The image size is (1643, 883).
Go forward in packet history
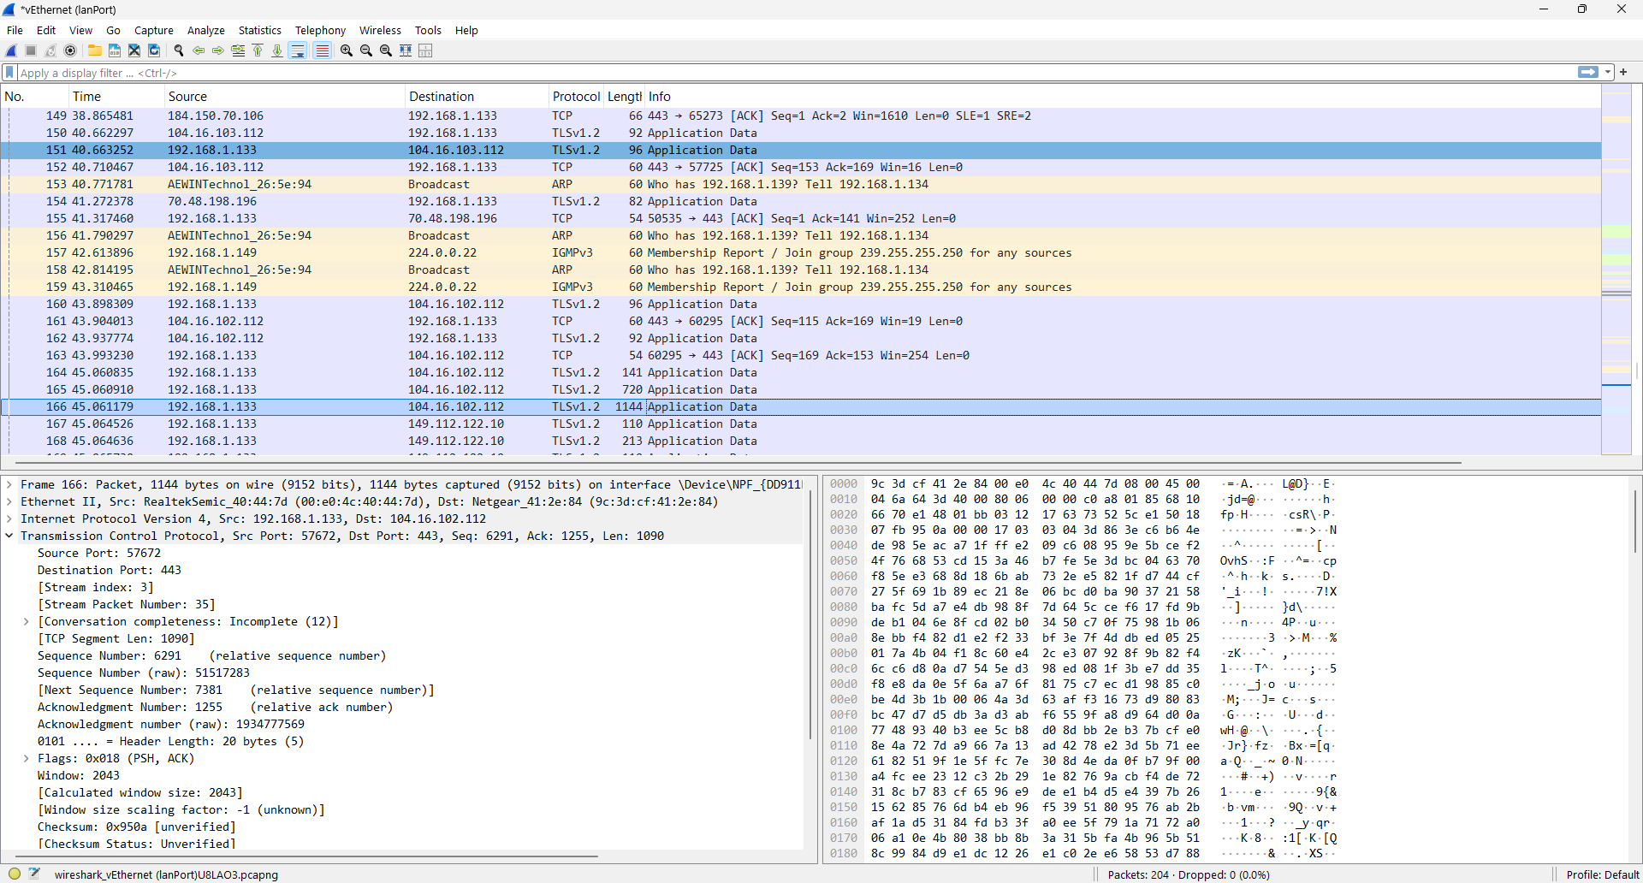coord(218,50)
